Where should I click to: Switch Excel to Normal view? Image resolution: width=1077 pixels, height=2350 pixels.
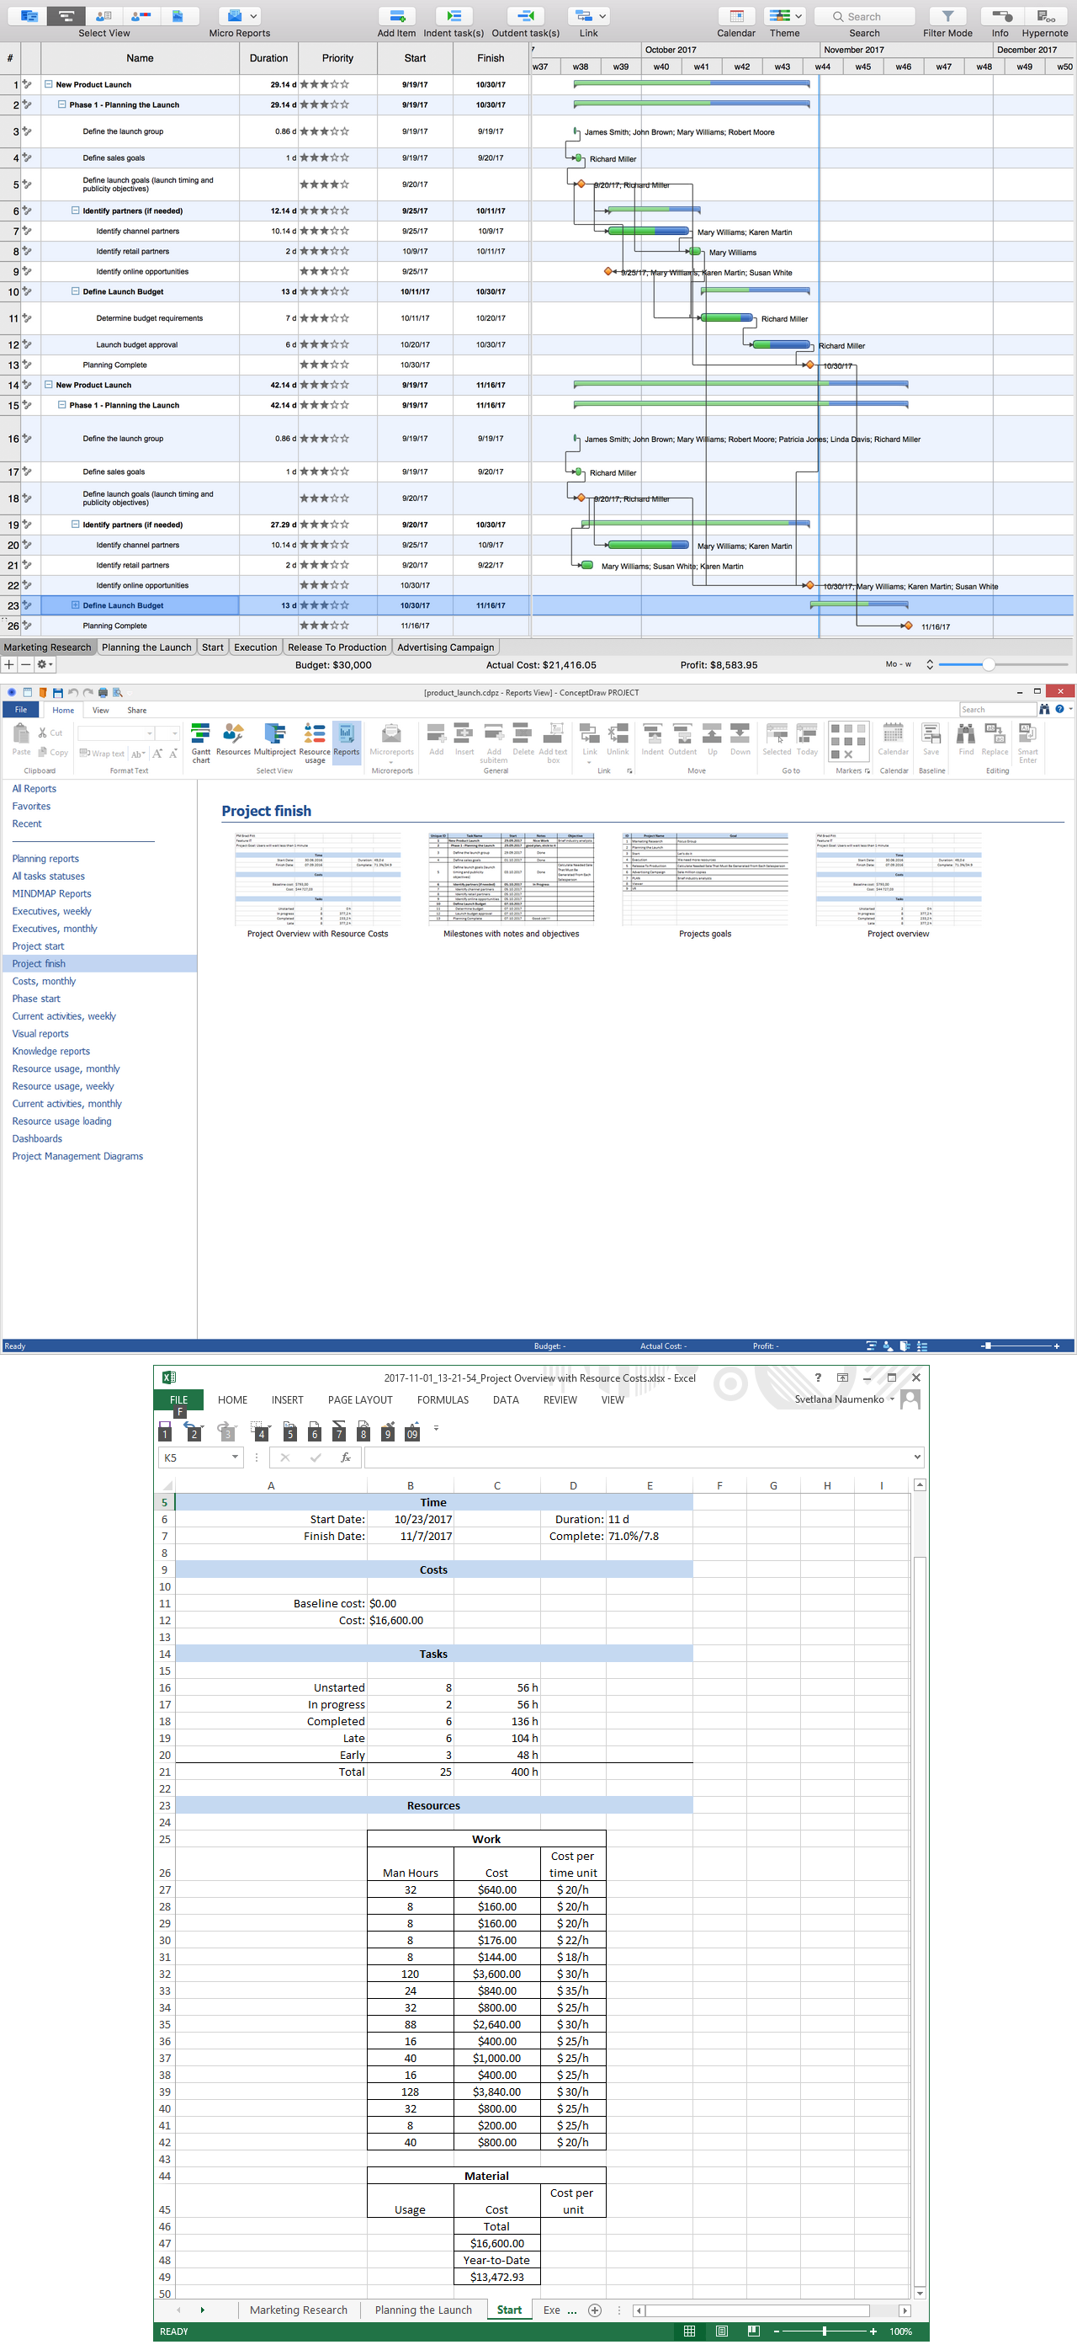[689, 2331]
